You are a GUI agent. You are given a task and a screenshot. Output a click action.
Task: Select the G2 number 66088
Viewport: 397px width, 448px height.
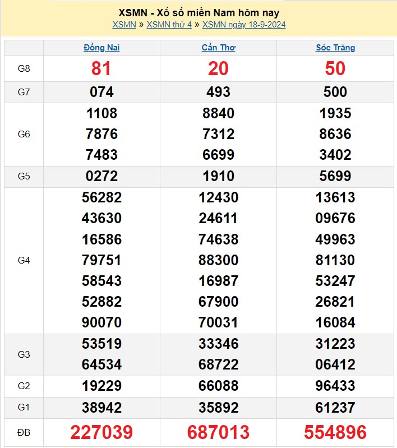[218, 386]
